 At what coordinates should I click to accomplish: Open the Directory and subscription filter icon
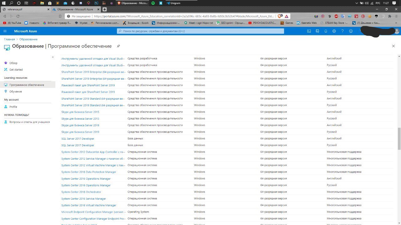point(317,31)
